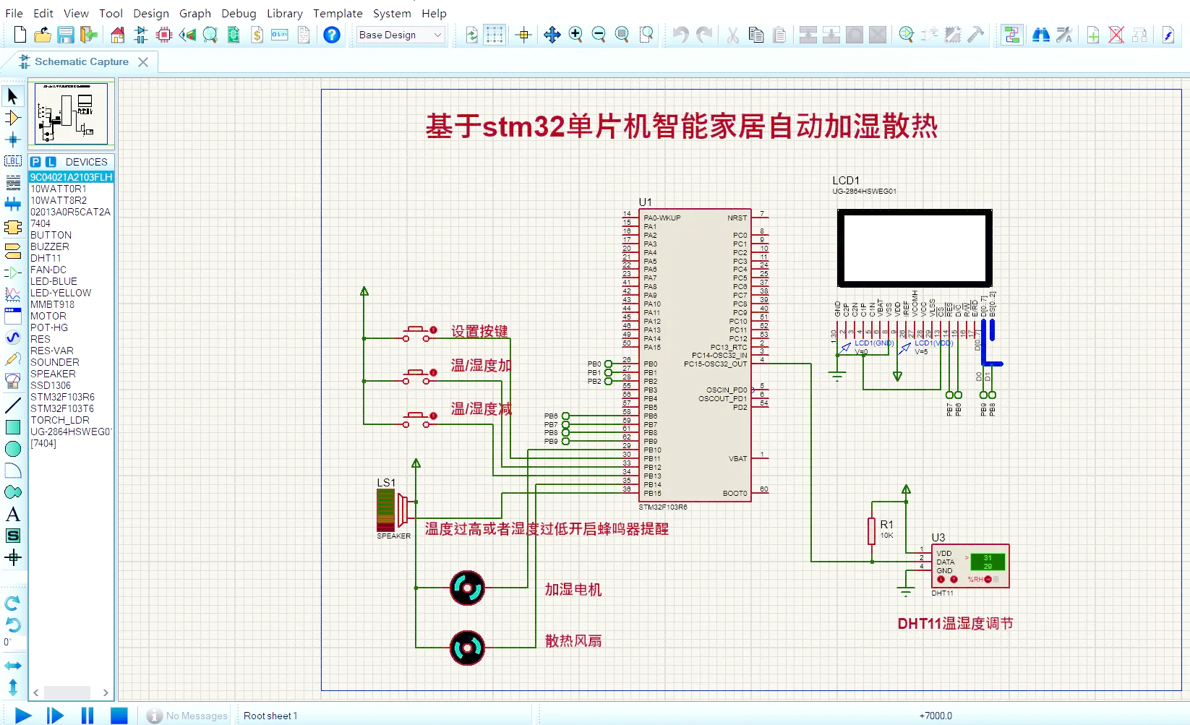Viewport: 1190px width, 725px height.
Task: Open the Debug menu
Action: (239, 13)
